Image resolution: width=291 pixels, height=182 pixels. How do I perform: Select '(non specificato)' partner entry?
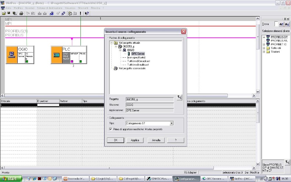coord(136,57)
